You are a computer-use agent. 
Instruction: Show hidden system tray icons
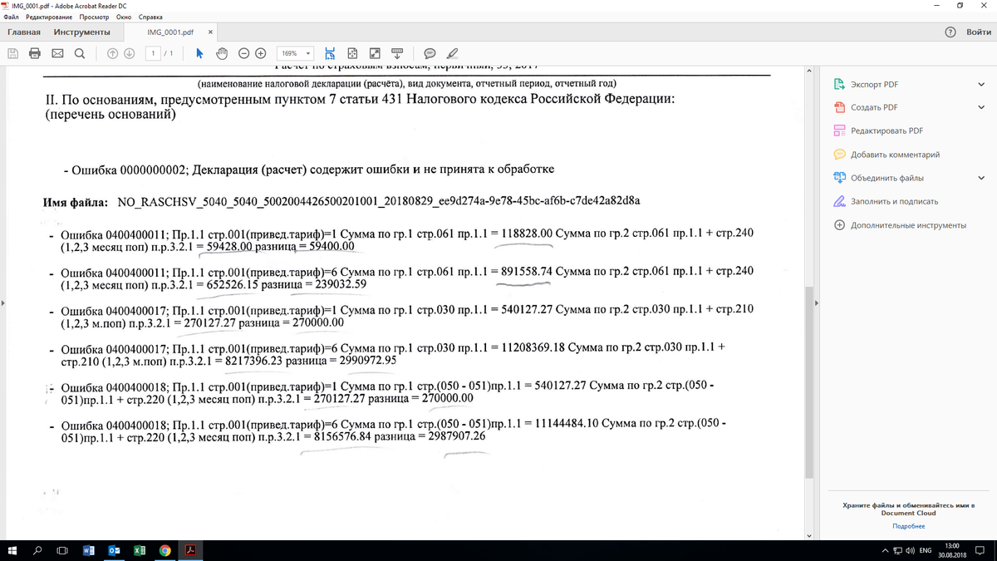click(886, 550)
